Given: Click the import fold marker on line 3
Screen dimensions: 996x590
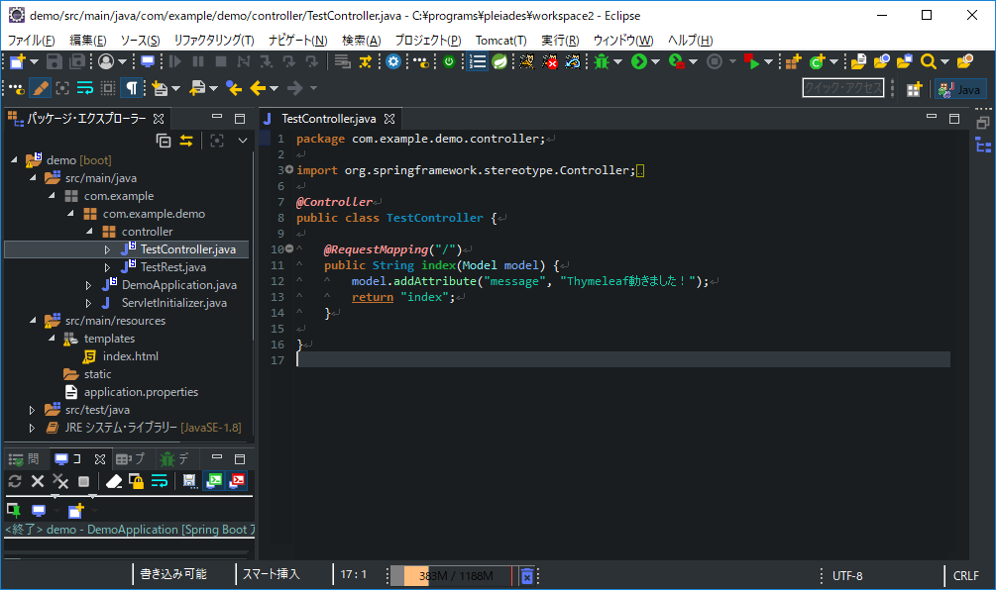Looking at the screenshot, I should tap(289, 169).
